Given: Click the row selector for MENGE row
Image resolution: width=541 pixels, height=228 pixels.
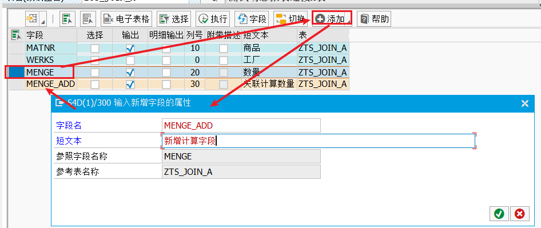Looking at the screenshot, I should (17, 72).
